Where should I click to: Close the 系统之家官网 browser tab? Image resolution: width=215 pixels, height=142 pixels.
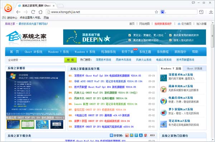pos(54,6)
